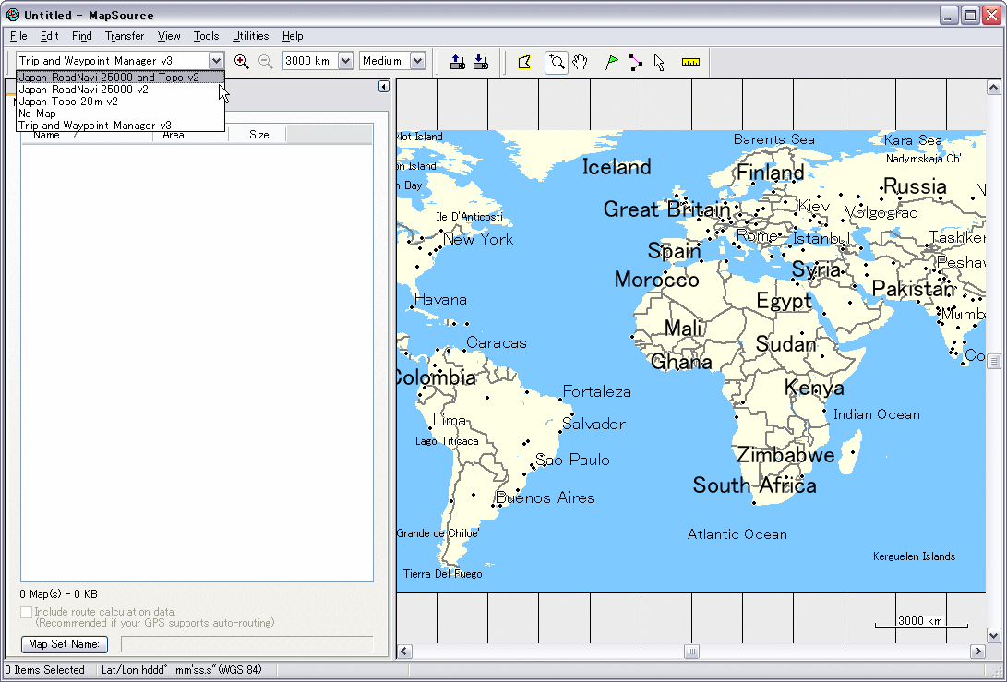This screenshot has height=682, width=1007.
Task: Click the MapSource title bar globe icon
Action: click(x=13, y=14)
